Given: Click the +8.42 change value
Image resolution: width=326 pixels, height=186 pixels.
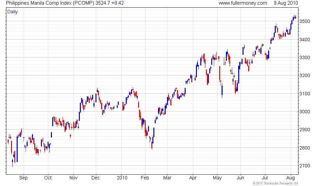Looking at the screenshot, I should [118, 3].
